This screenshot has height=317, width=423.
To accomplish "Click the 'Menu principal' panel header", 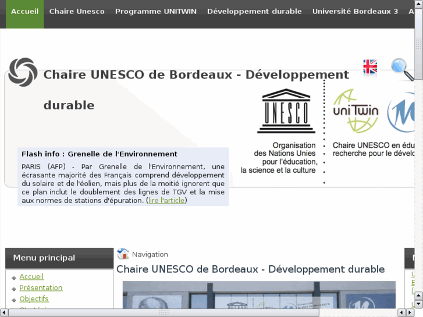I will click(x=59, y=258).
